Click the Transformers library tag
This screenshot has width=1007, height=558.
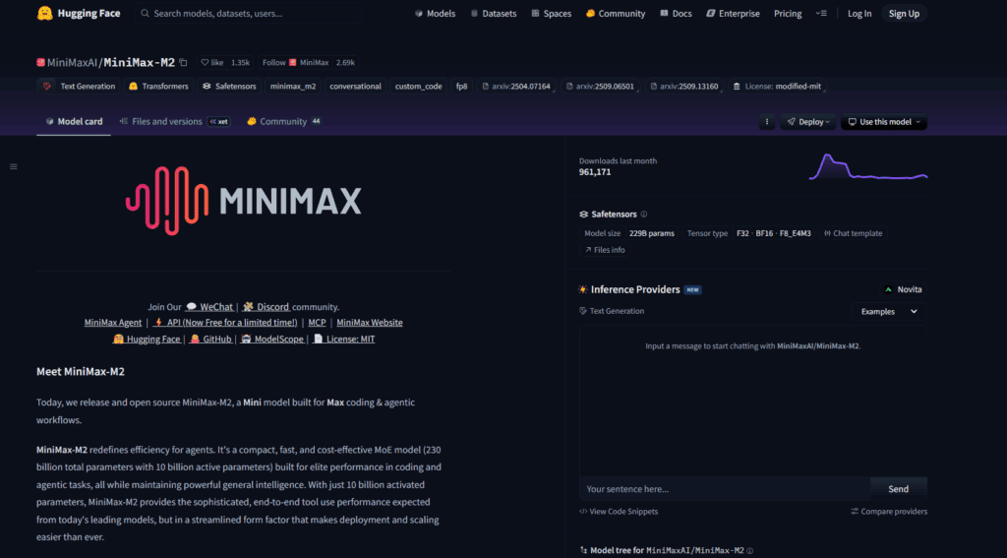click(x=158, y=87)
